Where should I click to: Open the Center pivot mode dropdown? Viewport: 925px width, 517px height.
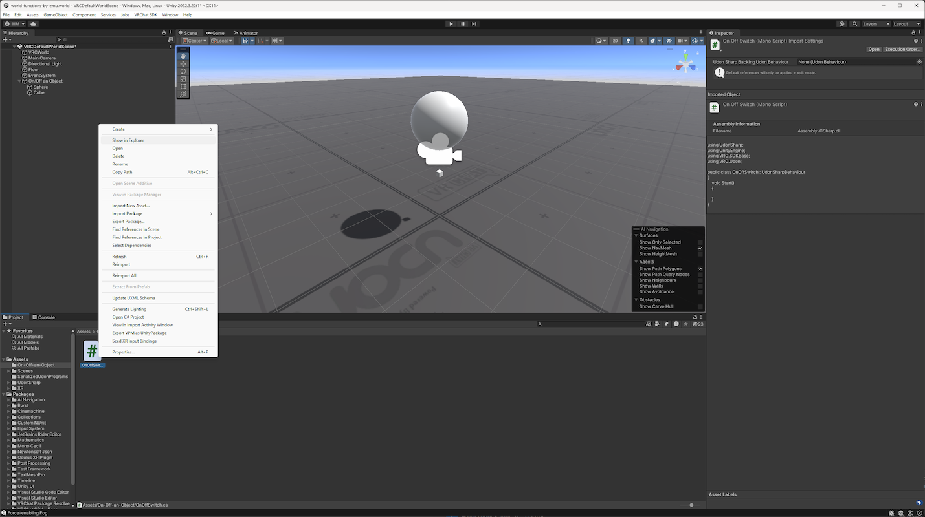click(194, 41)
